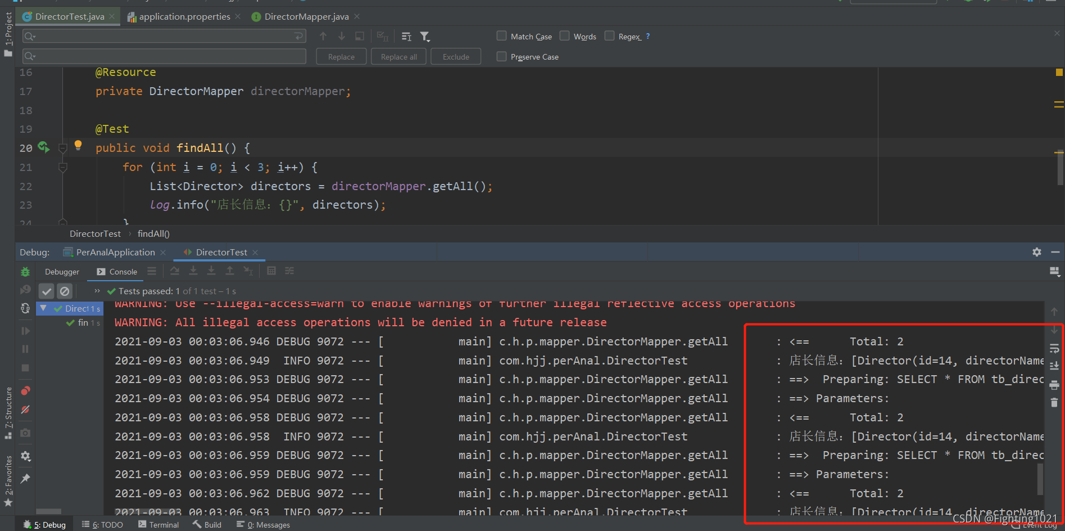This screenshot has width=1065, height=531.
Task: Fold the for loop at line 21
Action: [63, 167]
